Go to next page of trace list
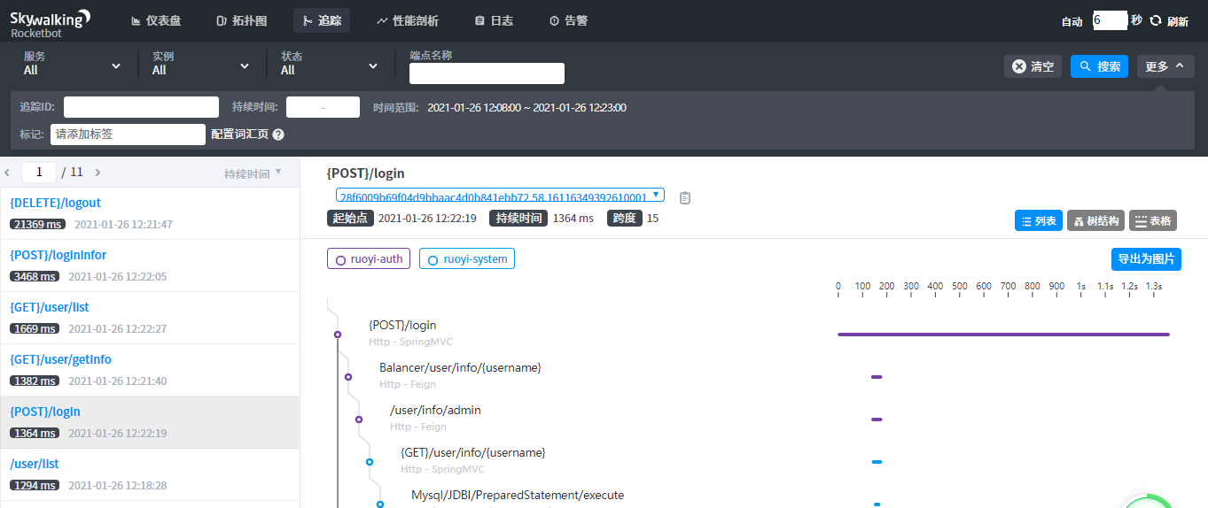Image resolution: width=1208 pixels, height=508 pixels. coord(97,173)
